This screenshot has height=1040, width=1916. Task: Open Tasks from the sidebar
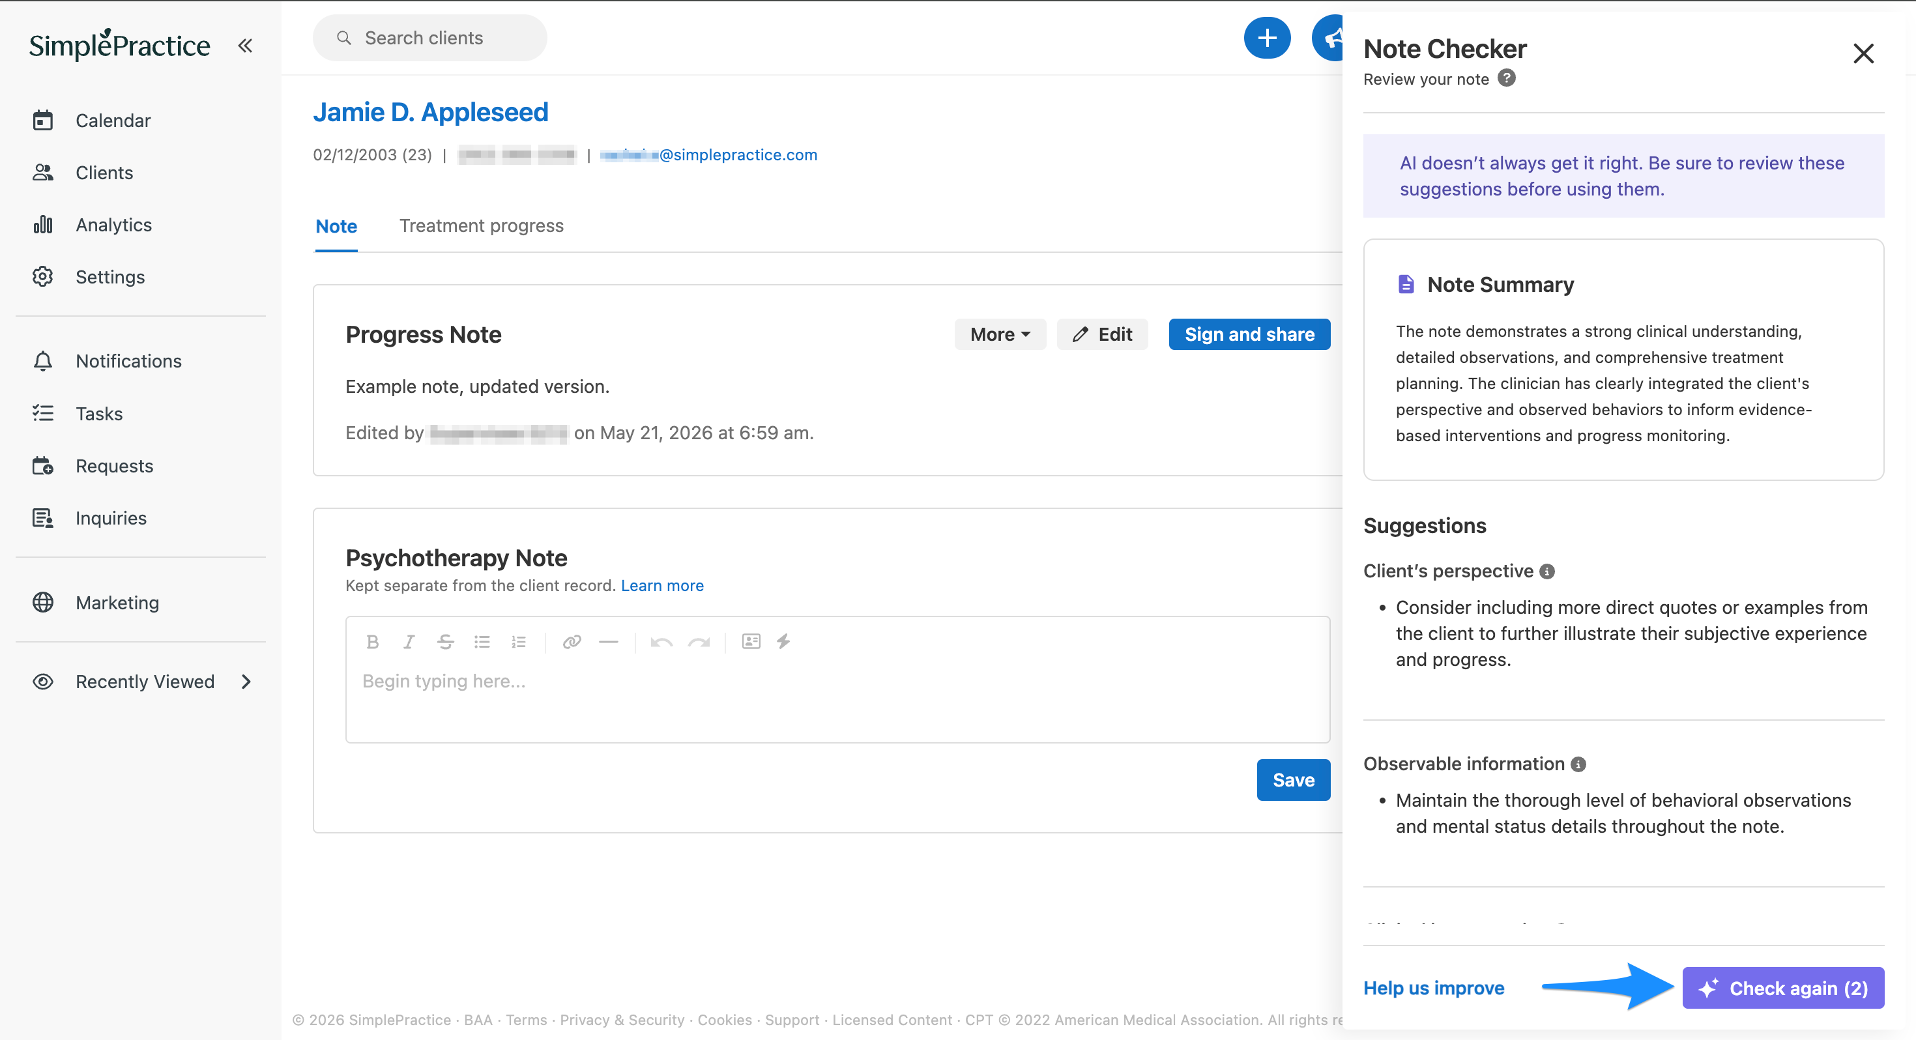click(x=99, y=413)
